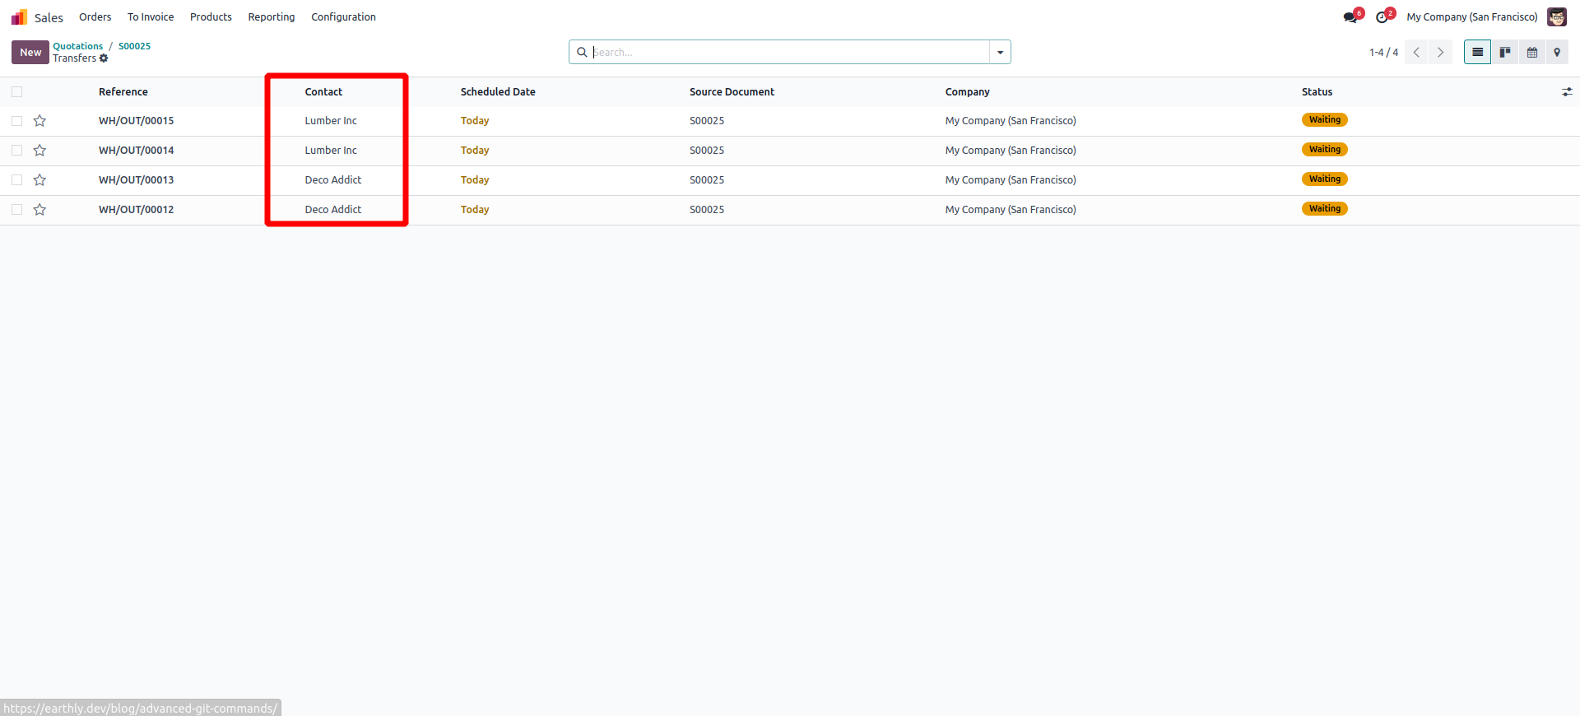
Task: Open the Reporting menu
Action: coord(272,17)
